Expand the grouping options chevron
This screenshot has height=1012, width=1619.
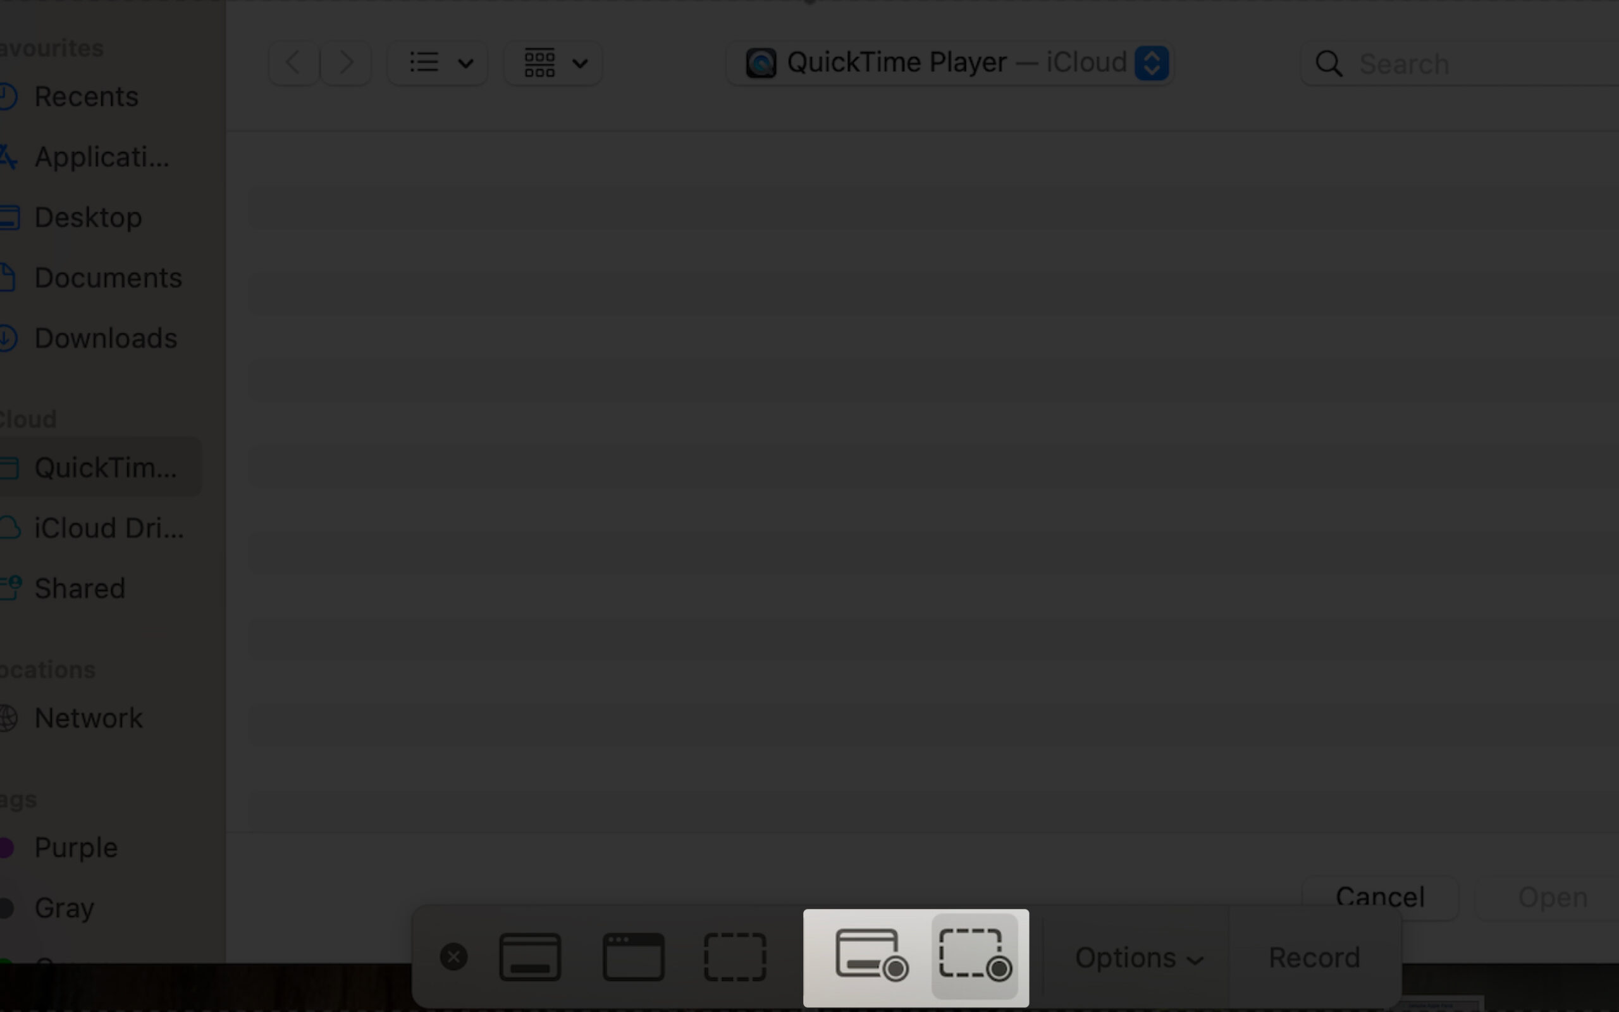pyautogui.click(x=579, y=64)
